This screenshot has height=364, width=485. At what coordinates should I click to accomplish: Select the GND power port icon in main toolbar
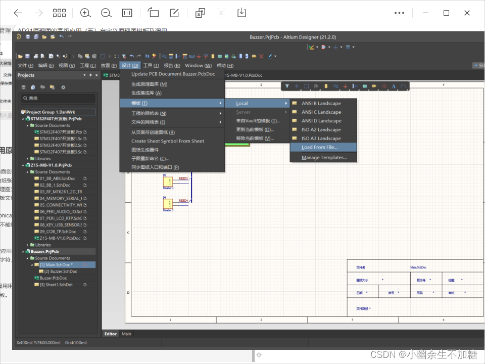pos(199,56)
